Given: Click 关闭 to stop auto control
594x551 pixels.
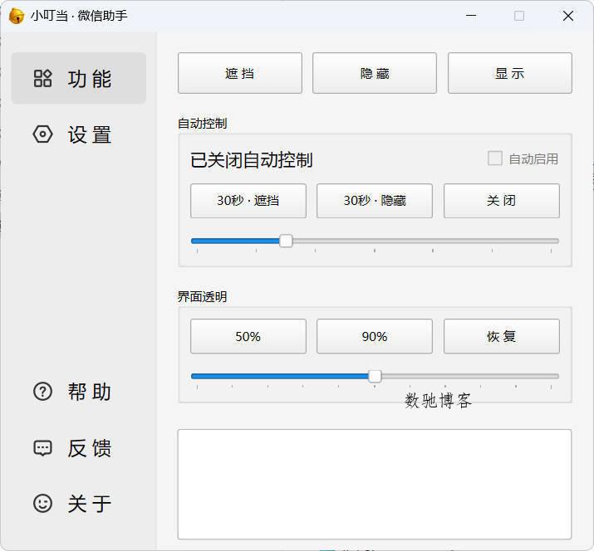Looking at the screenshot, I should point(502,201).
